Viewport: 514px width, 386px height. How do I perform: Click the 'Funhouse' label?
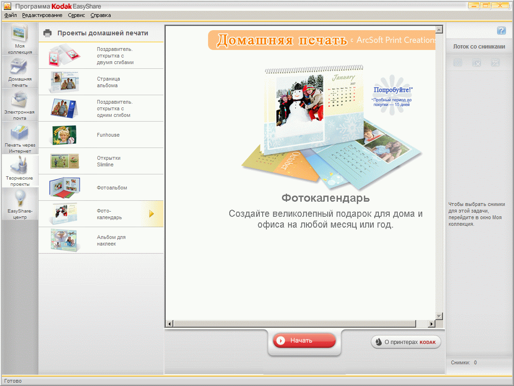pos(108,135)
